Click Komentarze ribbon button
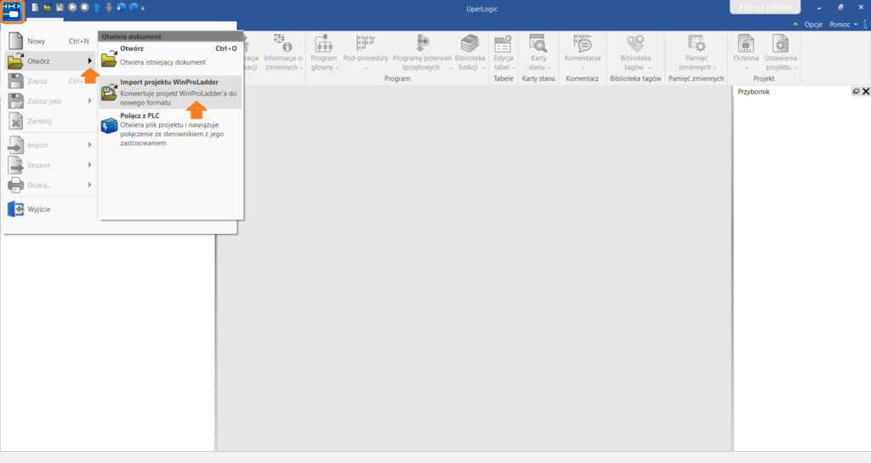871x463 pixels. pos(582,53)
